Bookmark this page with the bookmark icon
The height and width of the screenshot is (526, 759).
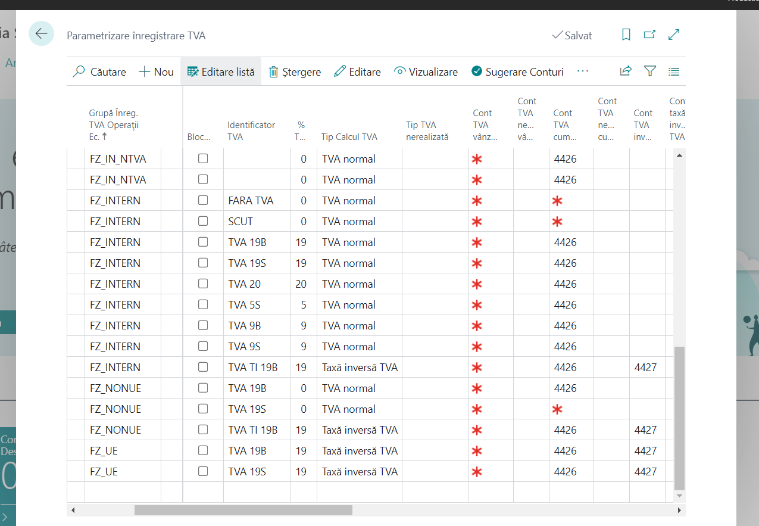tap(626, 35)
